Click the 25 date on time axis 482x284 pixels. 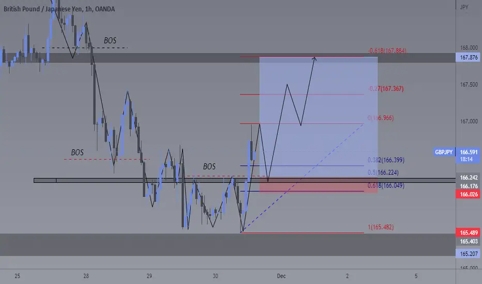pyautogui.click(x=17, y=276)
